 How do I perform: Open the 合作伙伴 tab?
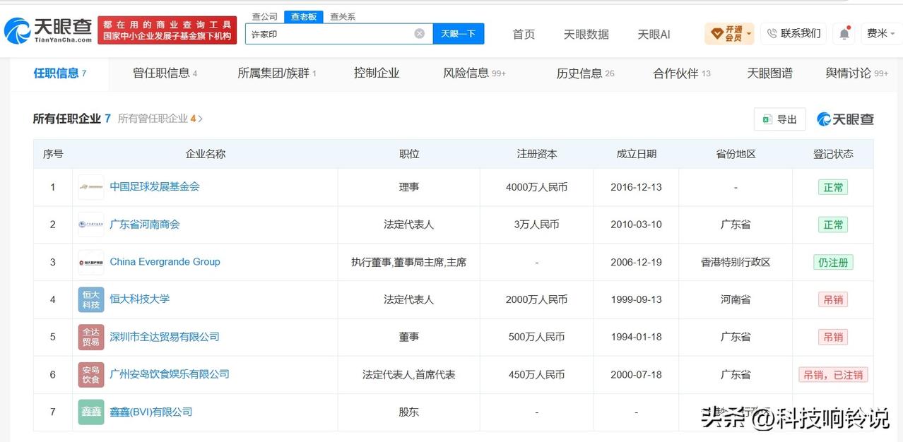682,73
